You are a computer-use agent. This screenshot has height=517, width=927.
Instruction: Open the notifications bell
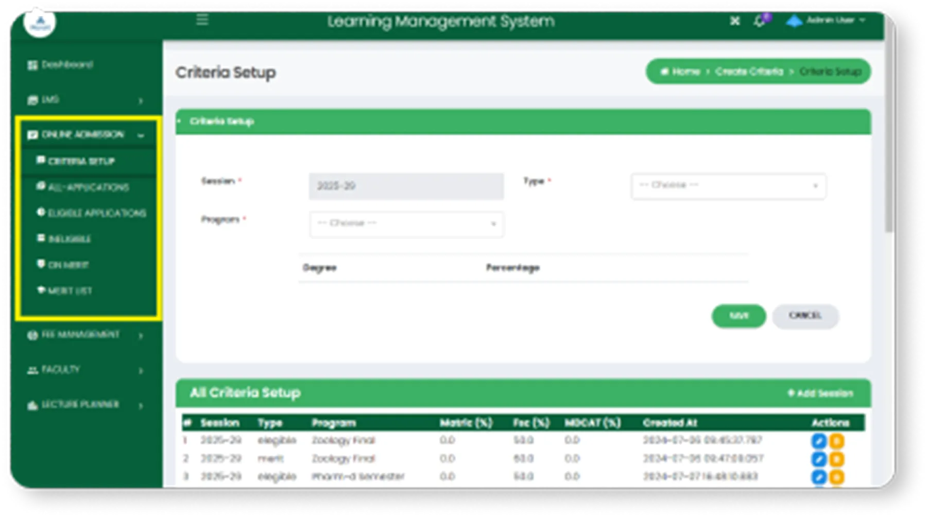758,21
